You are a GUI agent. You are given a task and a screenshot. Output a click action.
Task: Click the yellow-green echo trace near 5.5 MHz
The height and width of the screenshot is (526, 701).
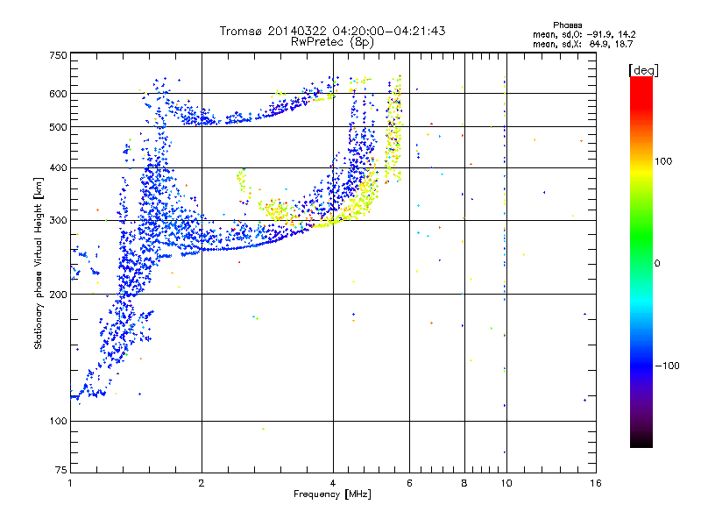(393, 130)
